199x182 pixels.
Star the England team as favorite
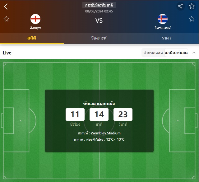pos(6,19)
